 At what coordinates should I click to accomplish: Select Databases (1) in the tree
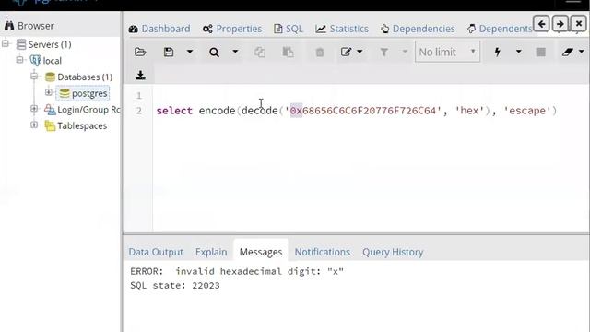click(85, 77)
